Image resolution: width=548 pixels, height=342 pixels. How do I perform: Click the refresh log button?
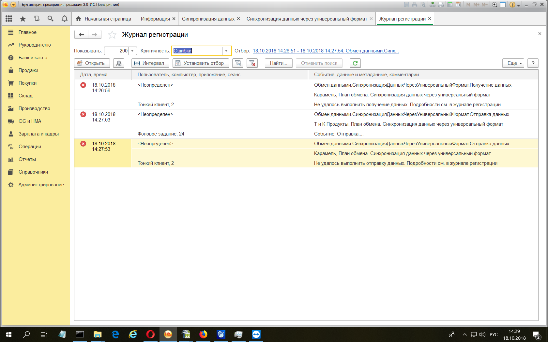355,63
